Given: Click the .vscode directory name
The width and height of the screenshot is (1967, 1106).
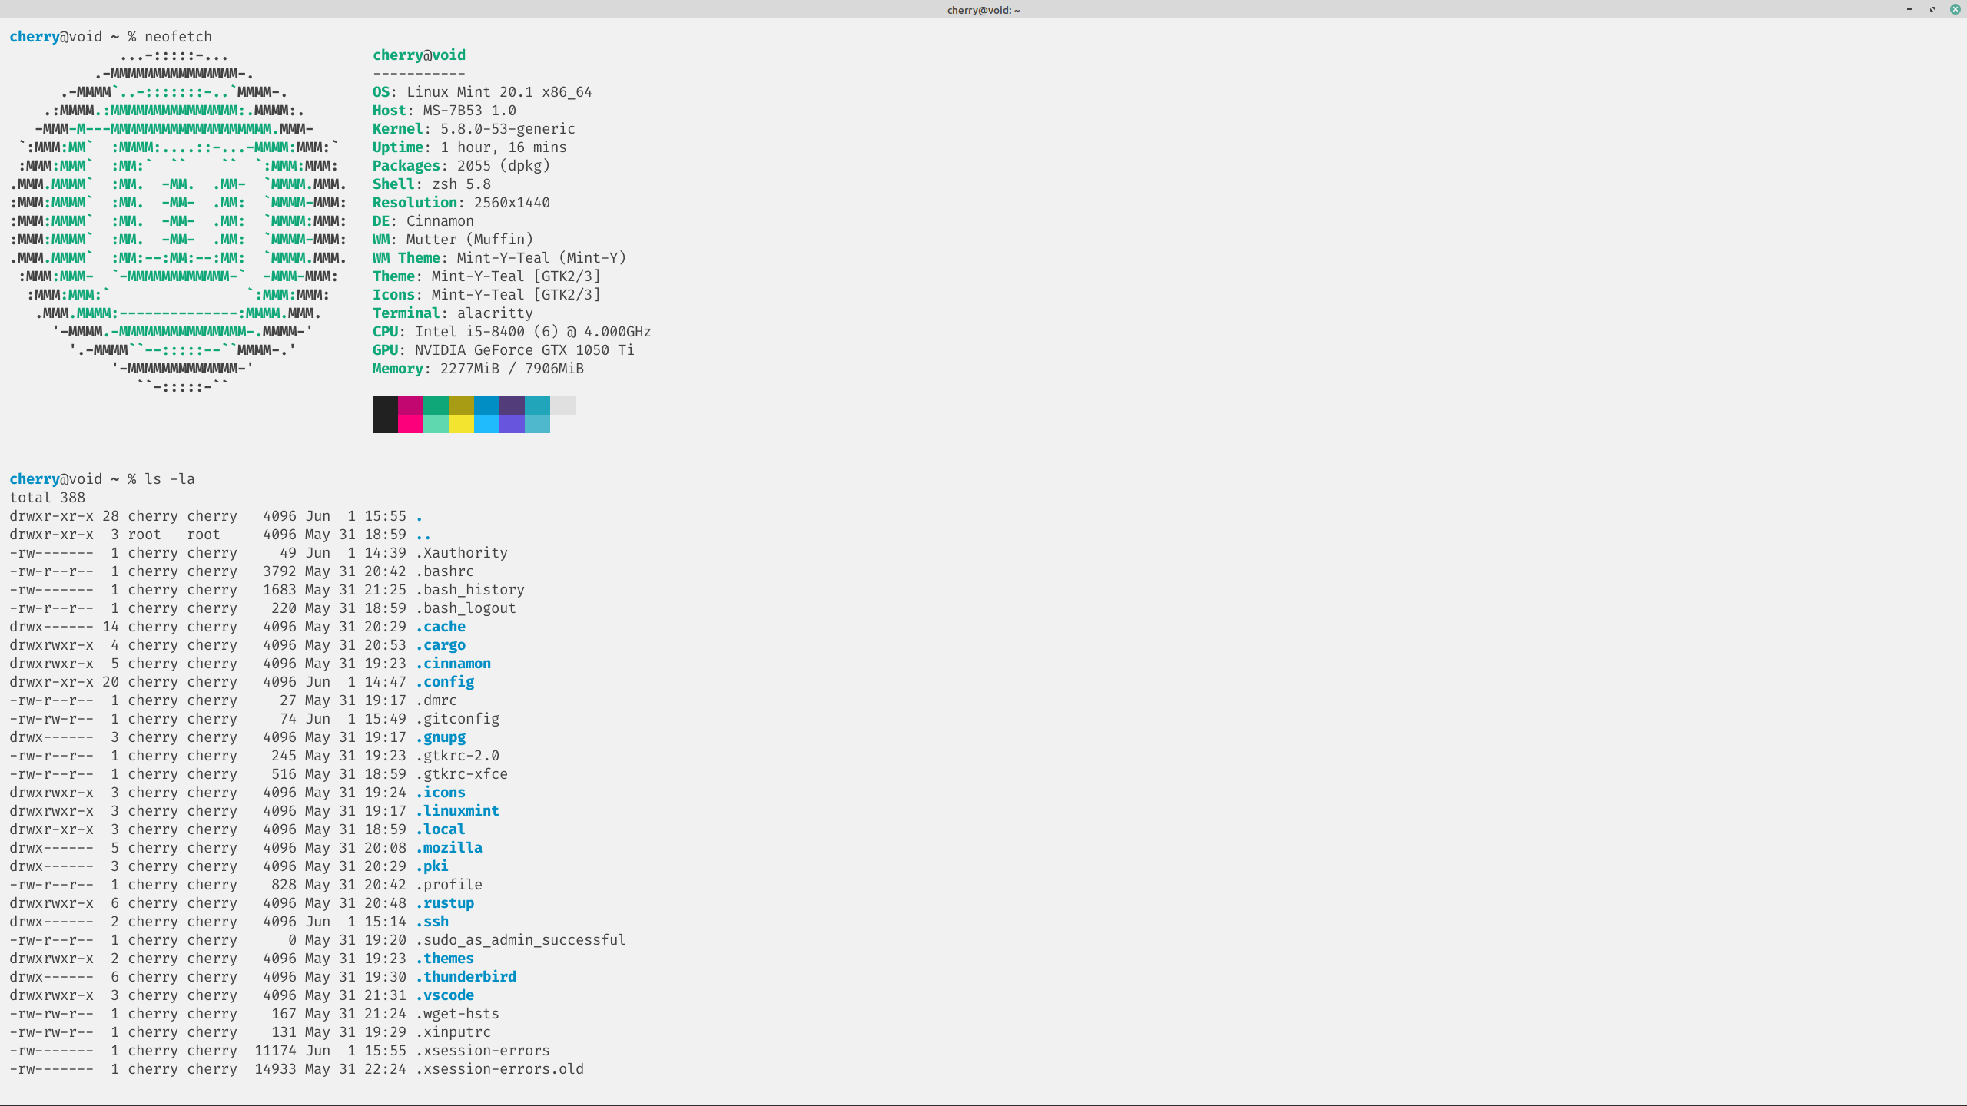Looking at the screenshot, I should pyautogui.click(x=445, y=995).
